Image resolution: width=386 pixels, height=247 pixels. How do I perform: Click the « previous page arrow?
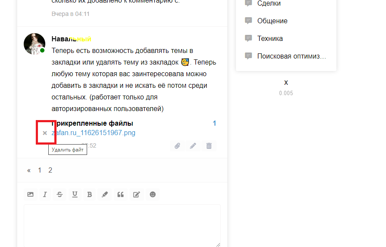pyautogui.click(x=29, y=170)
